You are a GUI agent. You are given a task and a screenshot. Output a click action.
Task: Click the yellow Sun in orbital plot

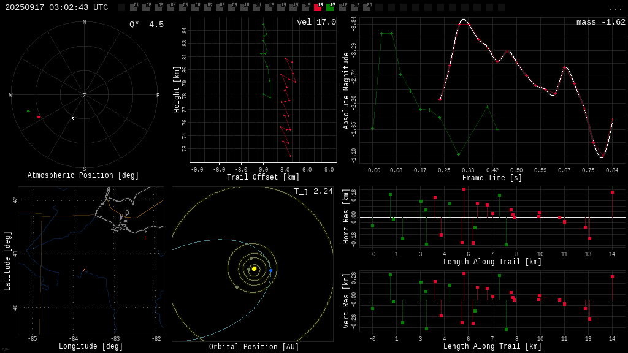point(254,268)
